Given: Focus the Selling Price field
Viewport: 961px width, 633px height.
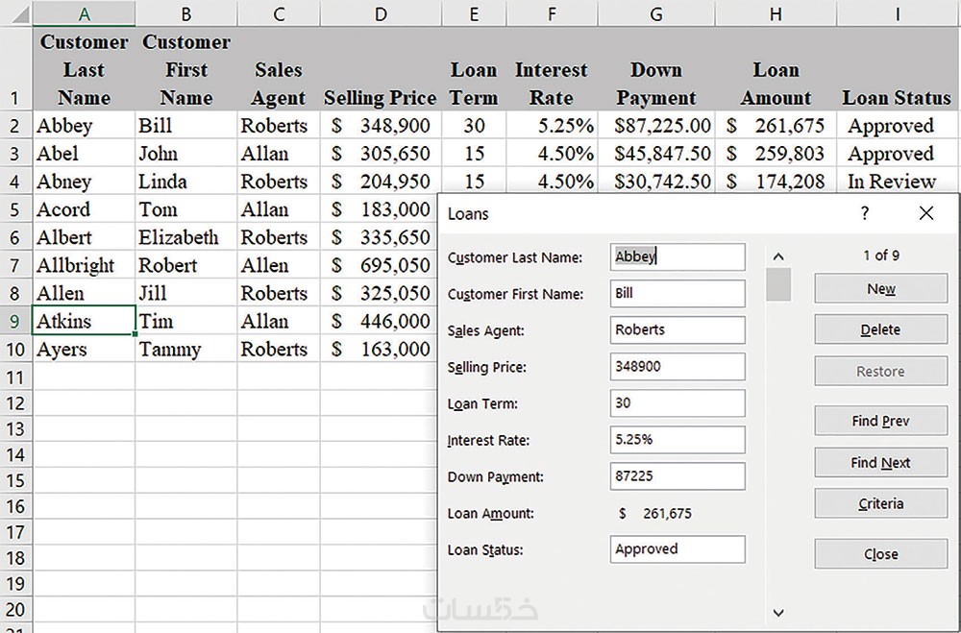Looking at the screenshot, I should point(678,366).
